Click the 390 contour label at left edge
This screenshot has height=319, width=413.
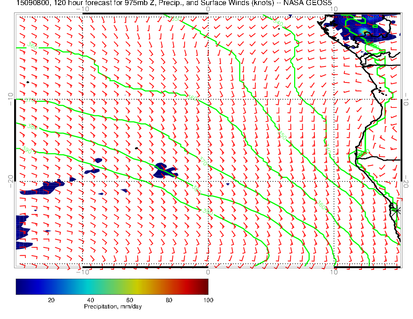[27, 150]
